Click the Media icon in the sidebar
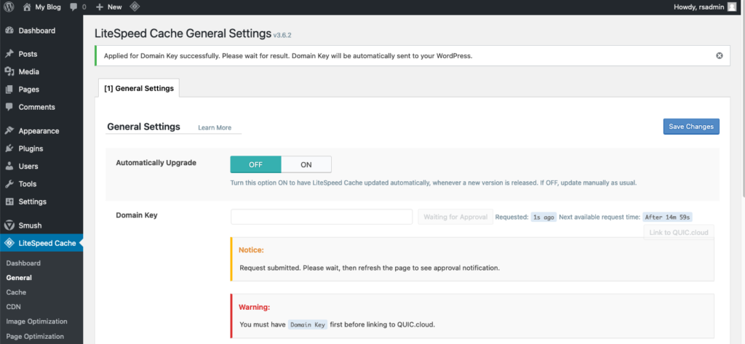The width and height of the screenshot is (745, 344). [x=9, y=72]
